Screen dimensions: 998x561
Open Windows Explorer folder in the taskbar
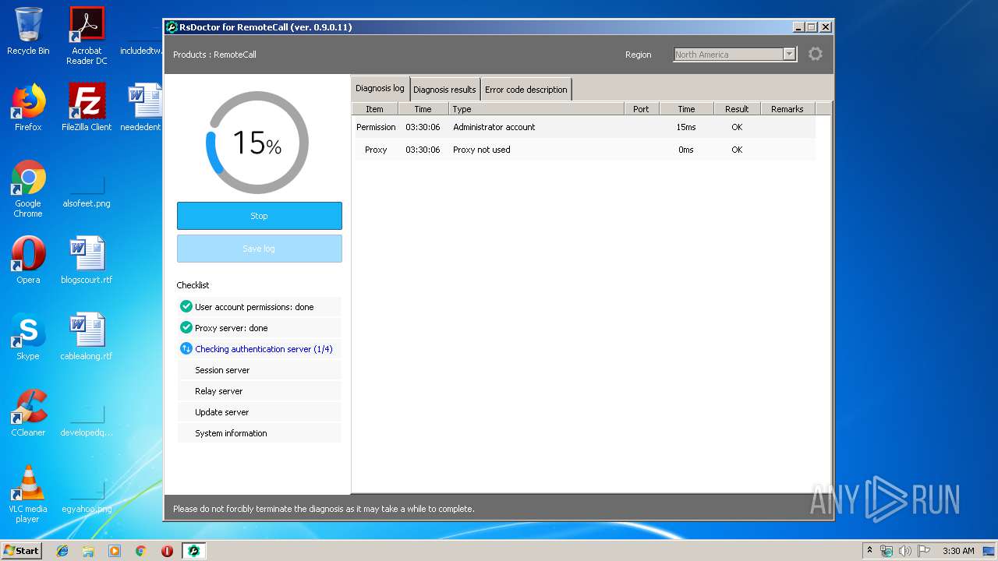click(88, 551)
